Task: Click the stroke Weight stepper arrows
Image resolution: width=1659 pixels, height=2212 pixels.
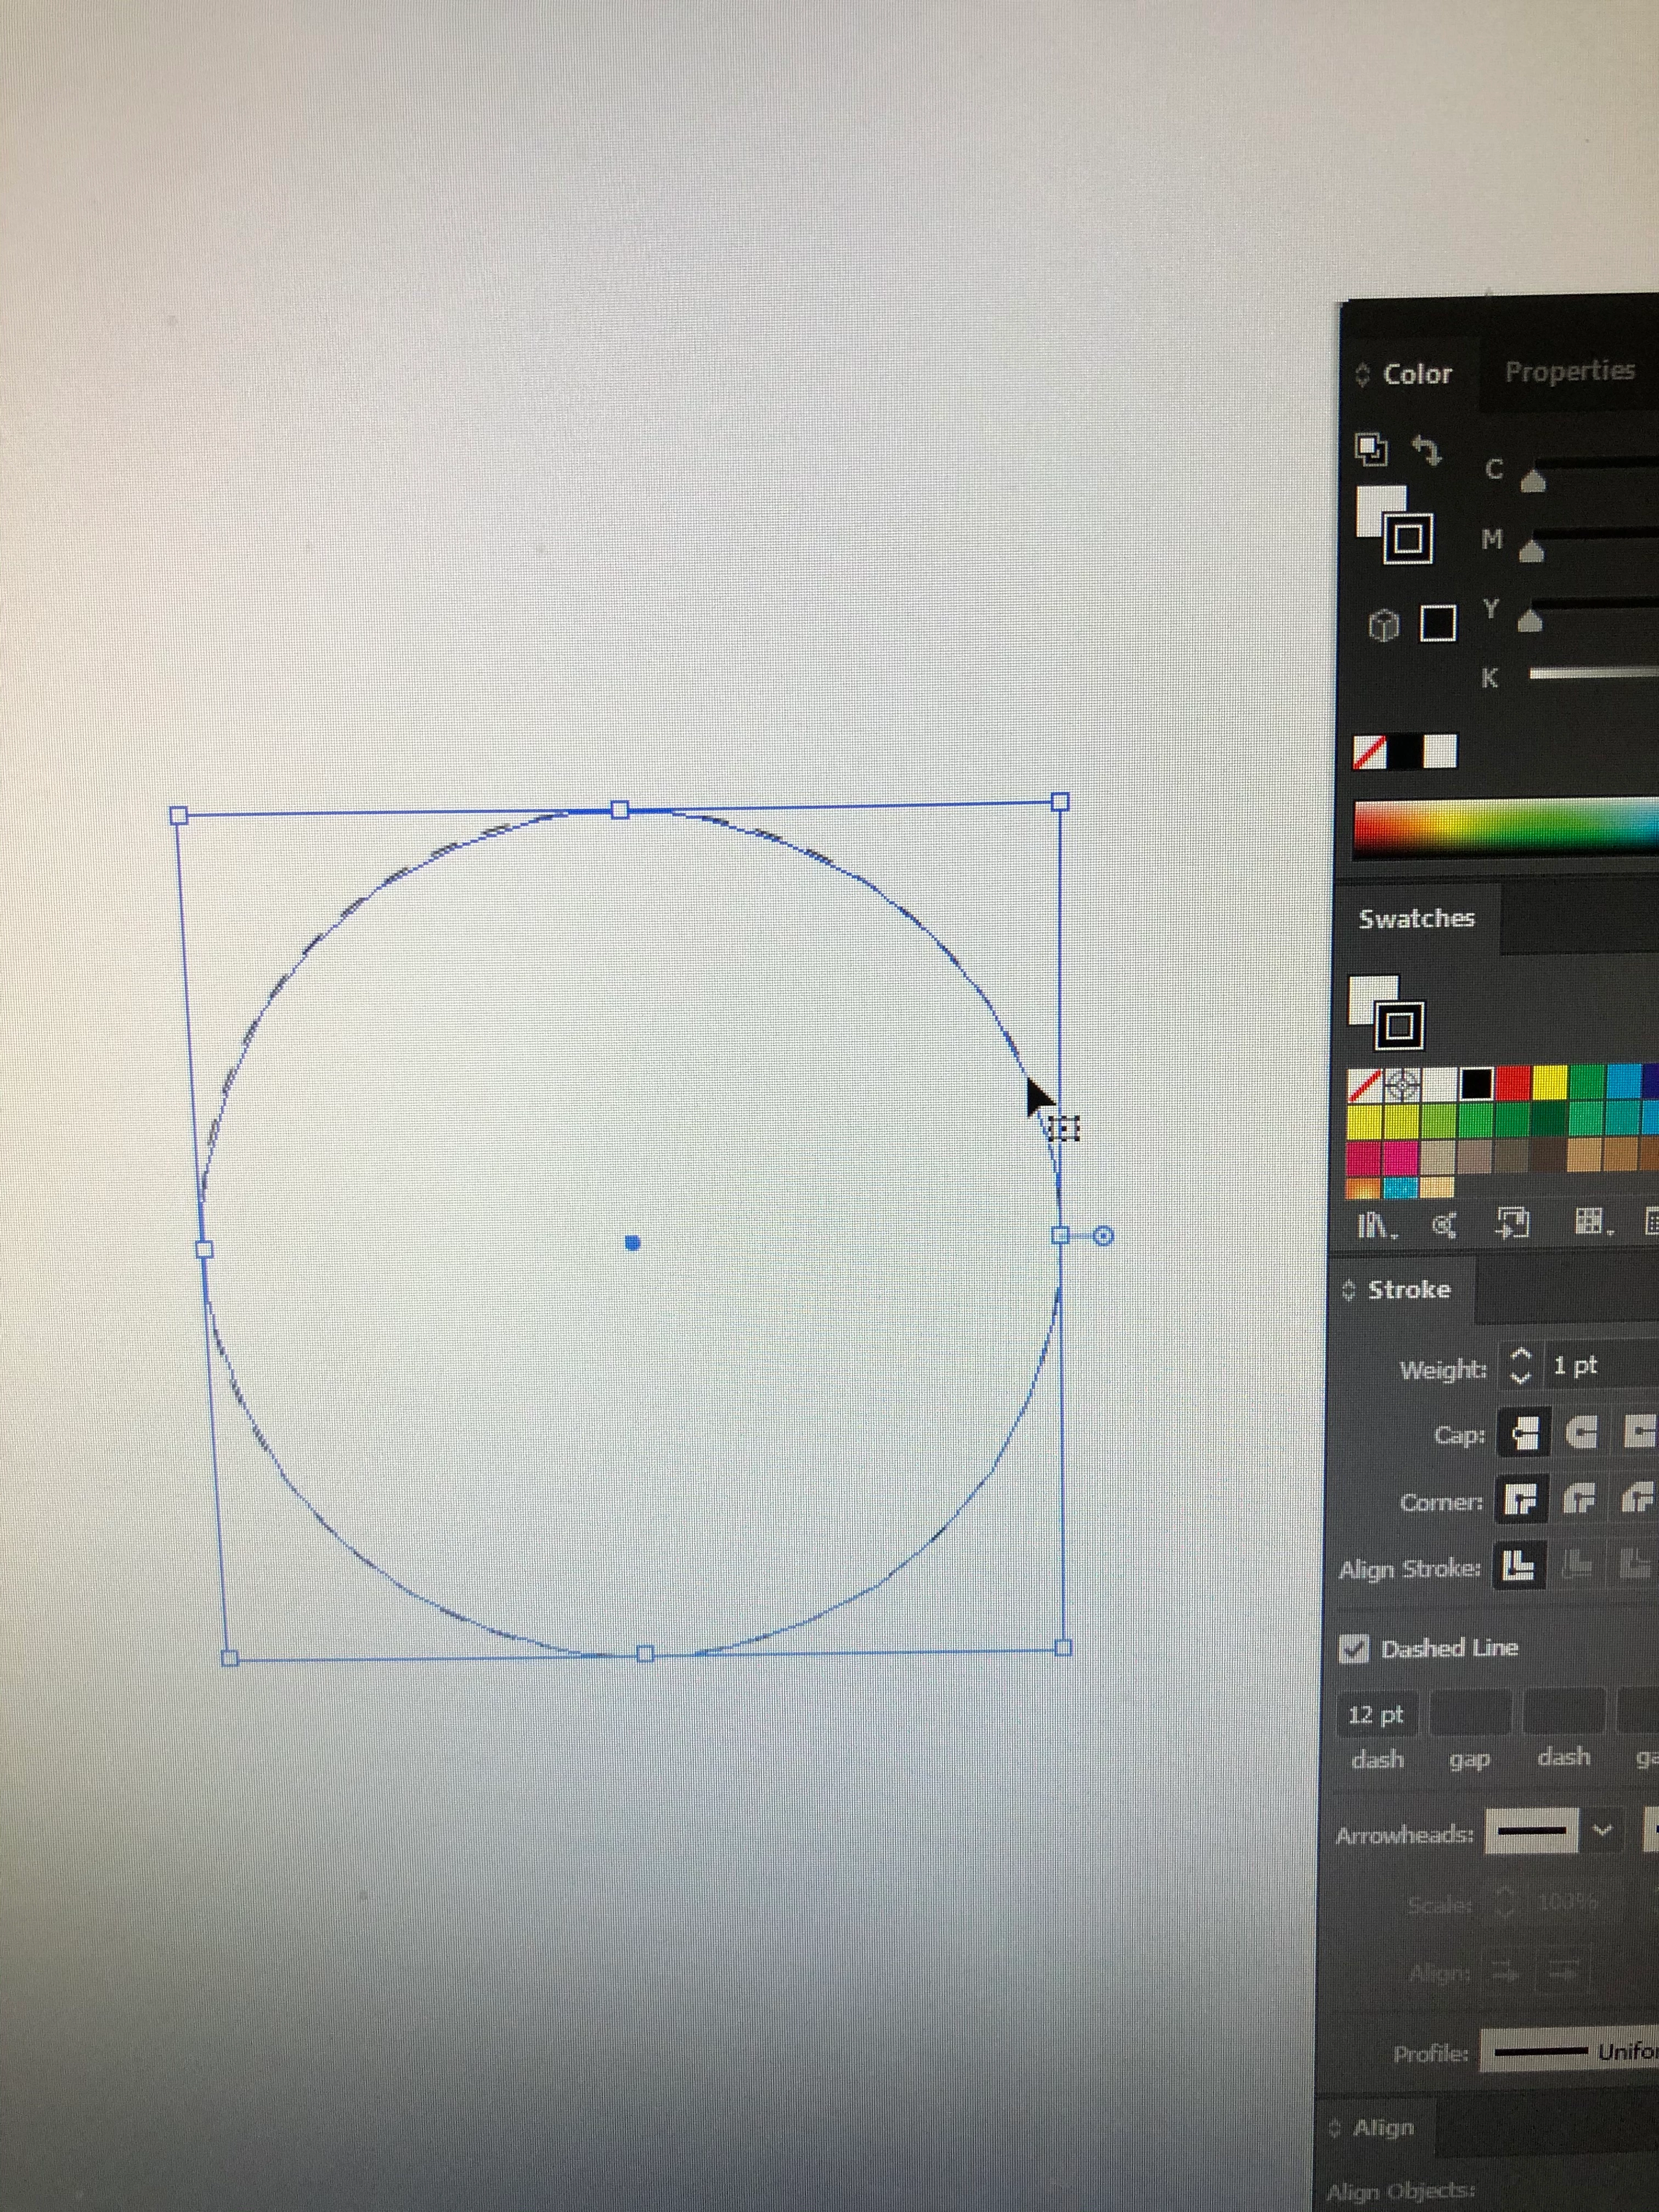Action: tap(1520, 1365)
